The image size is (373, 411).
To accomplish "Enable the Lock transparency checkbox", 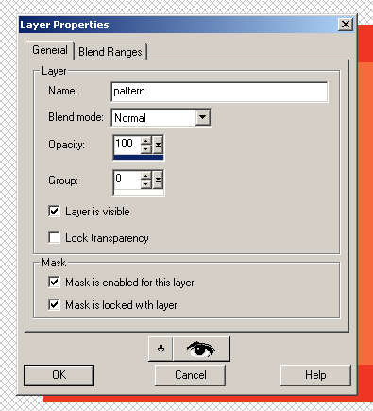I will coord(54,238).
